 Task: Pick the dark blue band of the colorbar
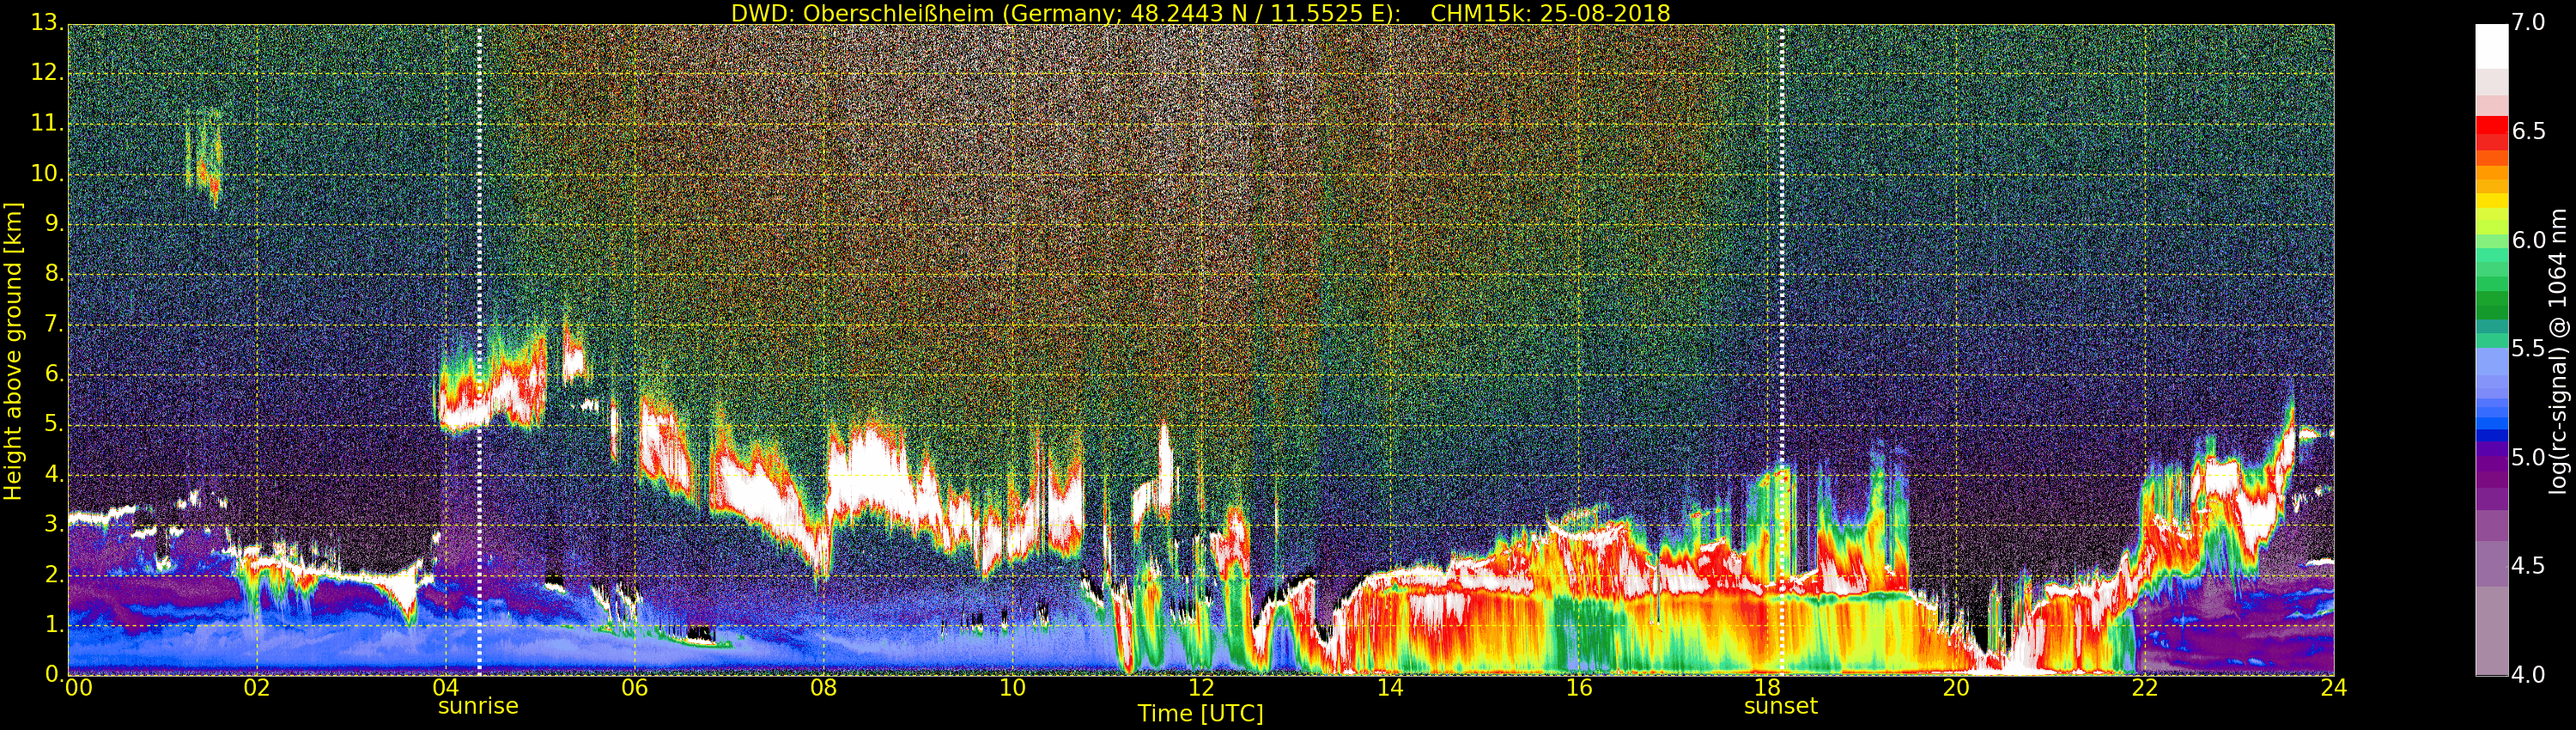tap(2491, 435)
